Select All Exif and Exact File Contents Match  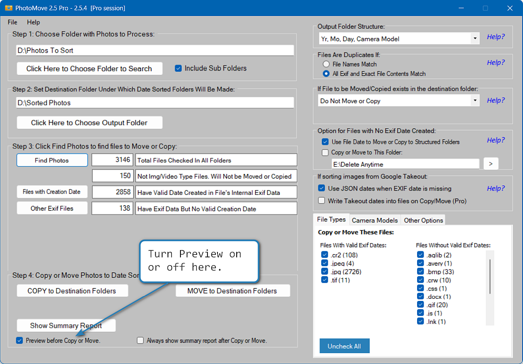point(325,74)
